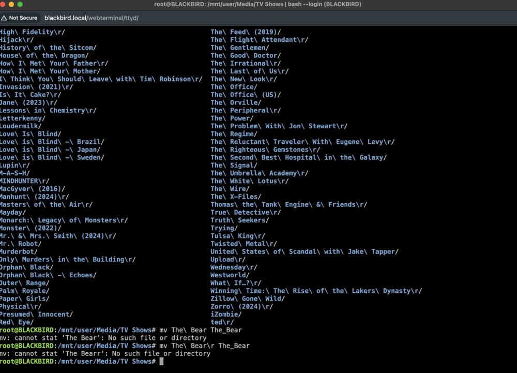Click 'Twisted\ Metal\r/' entry

click(244, 244)
